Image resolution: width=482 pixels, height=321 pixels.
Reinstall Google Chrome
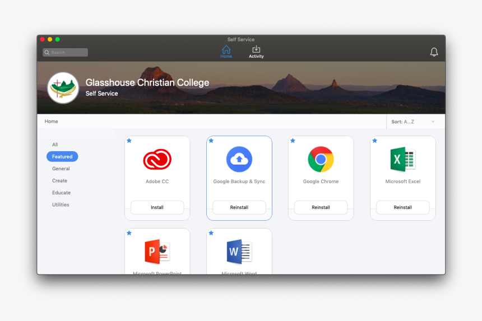click(x=321, y=207)
